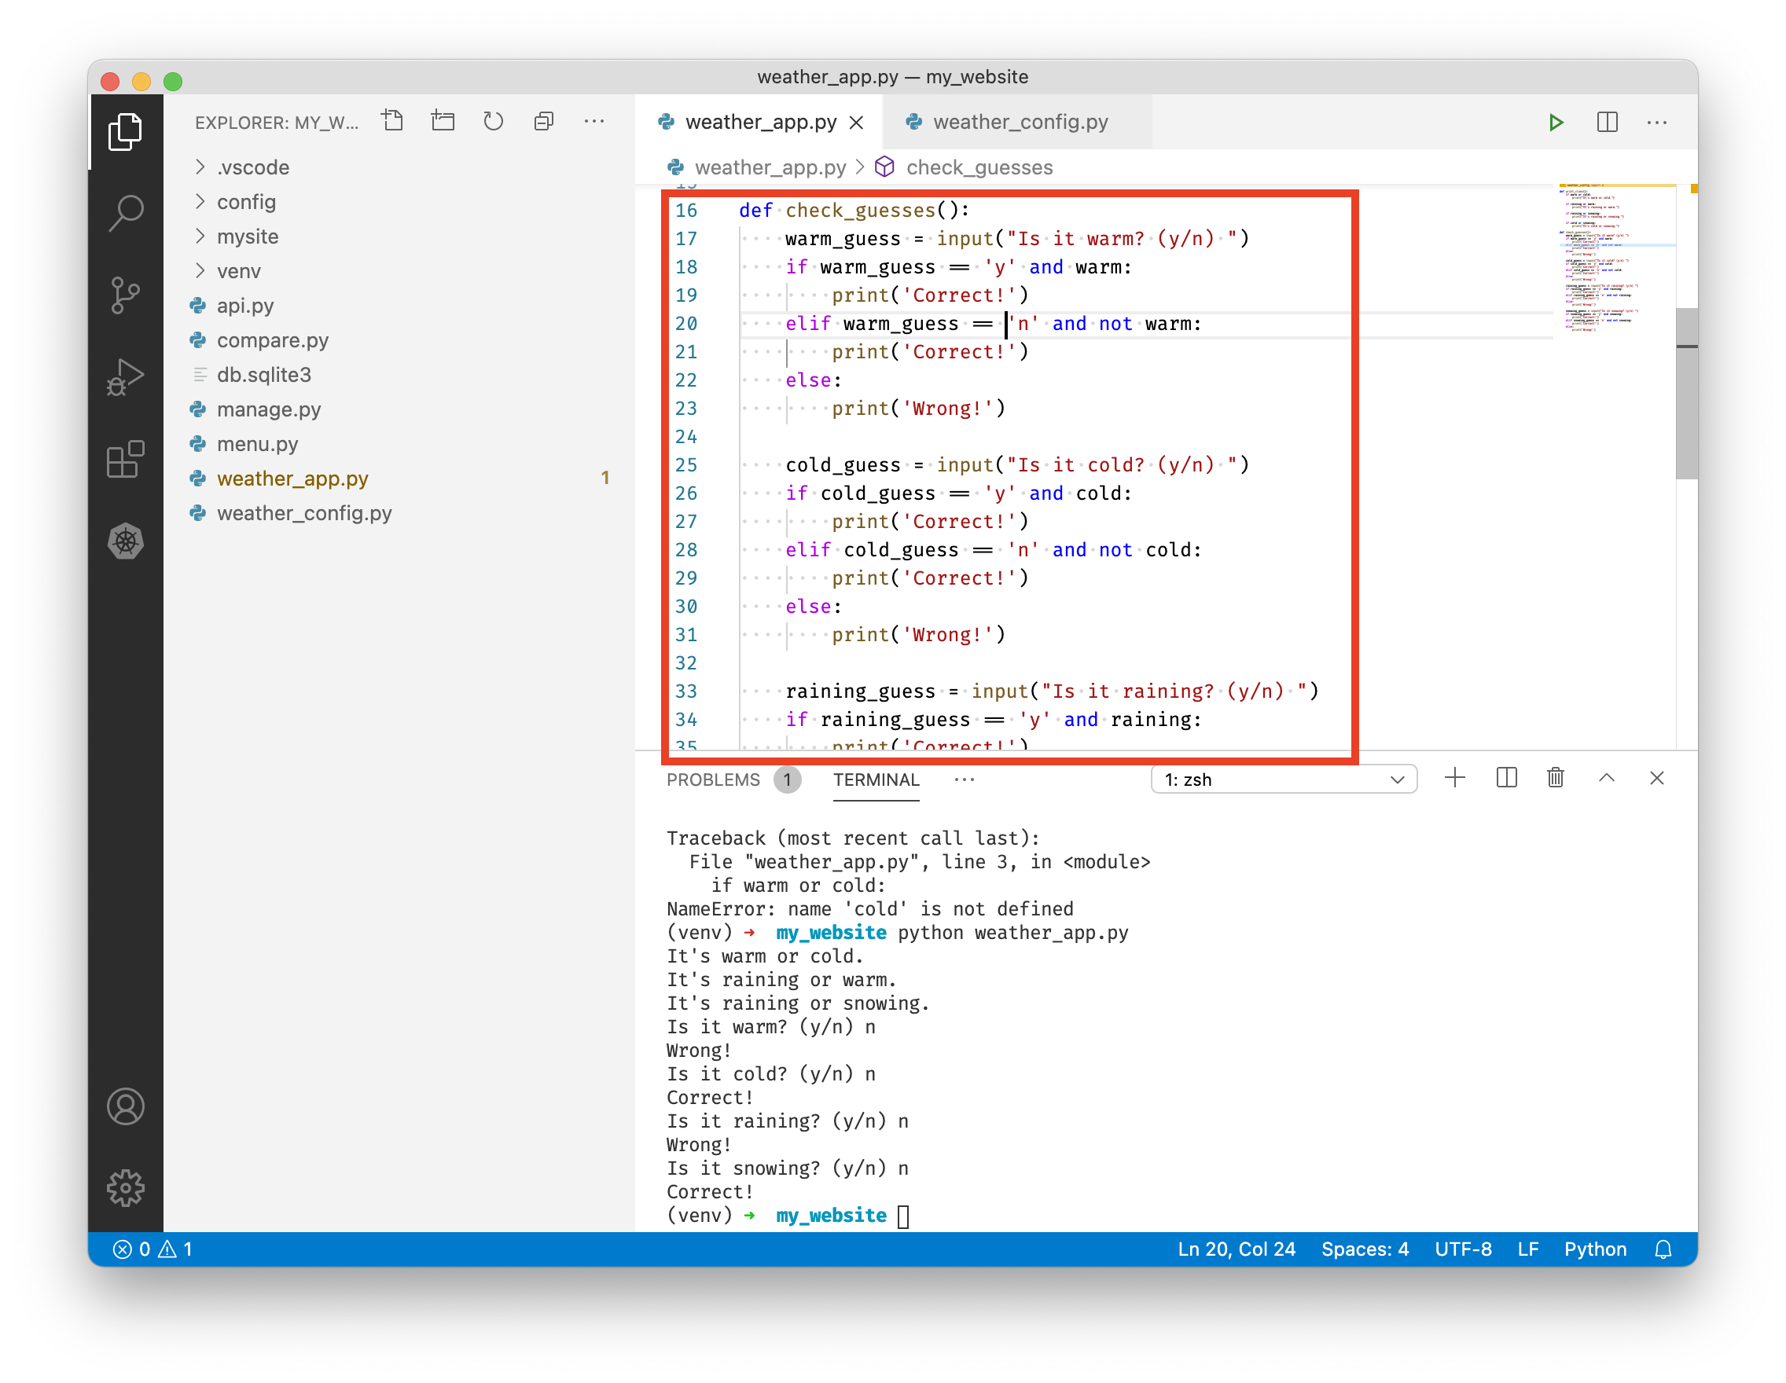Switch to the weather_config.py tab

coord(1020,123)
